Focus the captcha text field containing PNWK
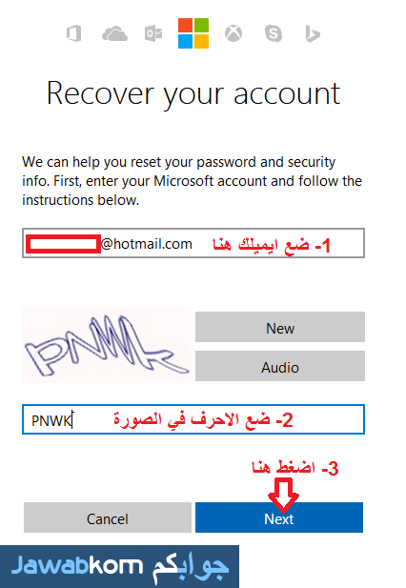406x588 pixels. [193, 419]
